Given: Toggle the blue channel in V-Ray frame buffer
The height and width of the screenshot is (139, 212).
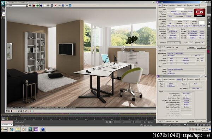Looking at the screenshot, I should [41, 5].
